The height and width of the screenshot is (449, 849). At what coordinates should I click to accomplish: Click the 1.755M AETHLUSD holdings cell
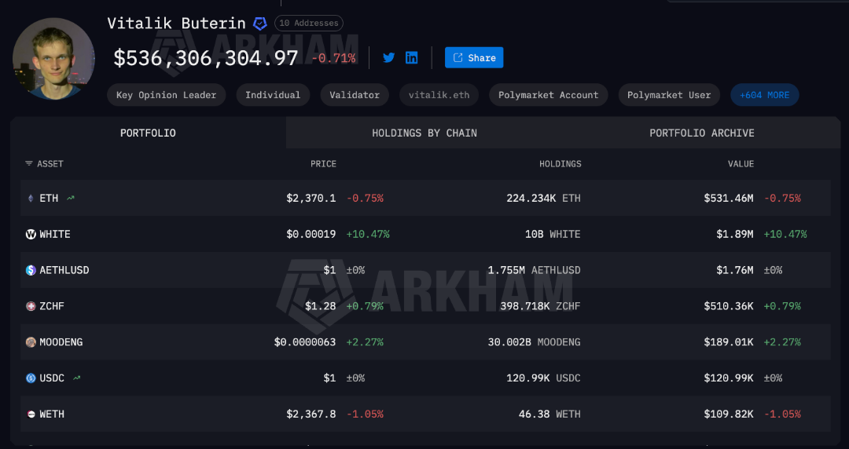point(534,270)
